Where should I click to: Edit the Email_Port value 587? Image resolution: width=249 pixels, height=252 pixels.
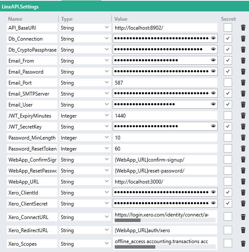click(165, 82)
